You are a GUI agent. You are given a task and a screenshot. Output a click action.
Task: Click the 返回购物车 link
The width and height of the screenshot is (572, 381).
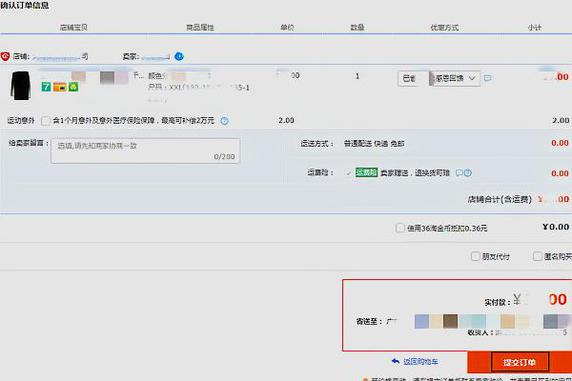[420, 362]
